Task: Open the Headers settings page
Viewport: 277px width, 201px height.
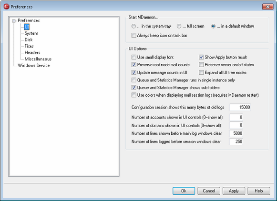Action: tap(32, 52)
